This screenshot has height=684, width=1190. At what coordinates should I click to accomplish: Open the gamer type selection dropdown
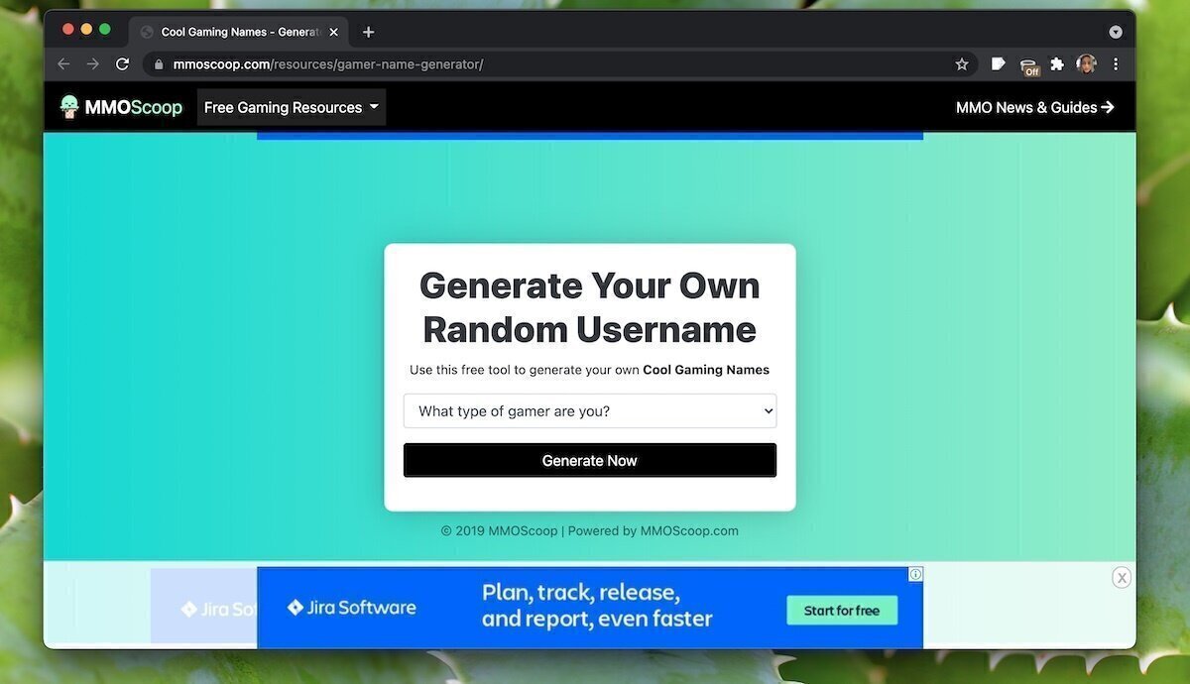[589, 410]
